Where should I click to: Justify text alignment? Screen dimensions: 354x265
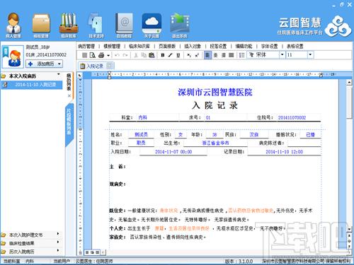pyautogui.click(x=232, y=55)
